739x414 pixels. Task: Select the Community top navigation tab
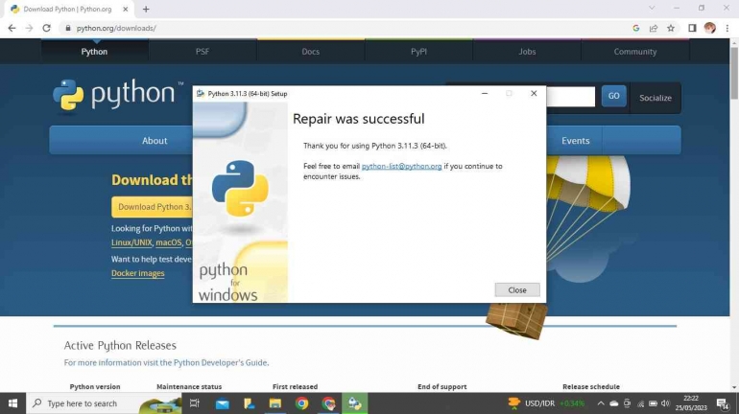(634, 52)
